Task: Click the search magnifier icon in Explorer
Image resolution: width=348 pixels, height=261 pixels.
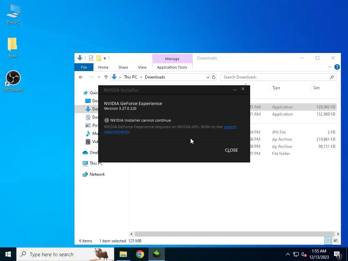Action: [x=332, y=77]
